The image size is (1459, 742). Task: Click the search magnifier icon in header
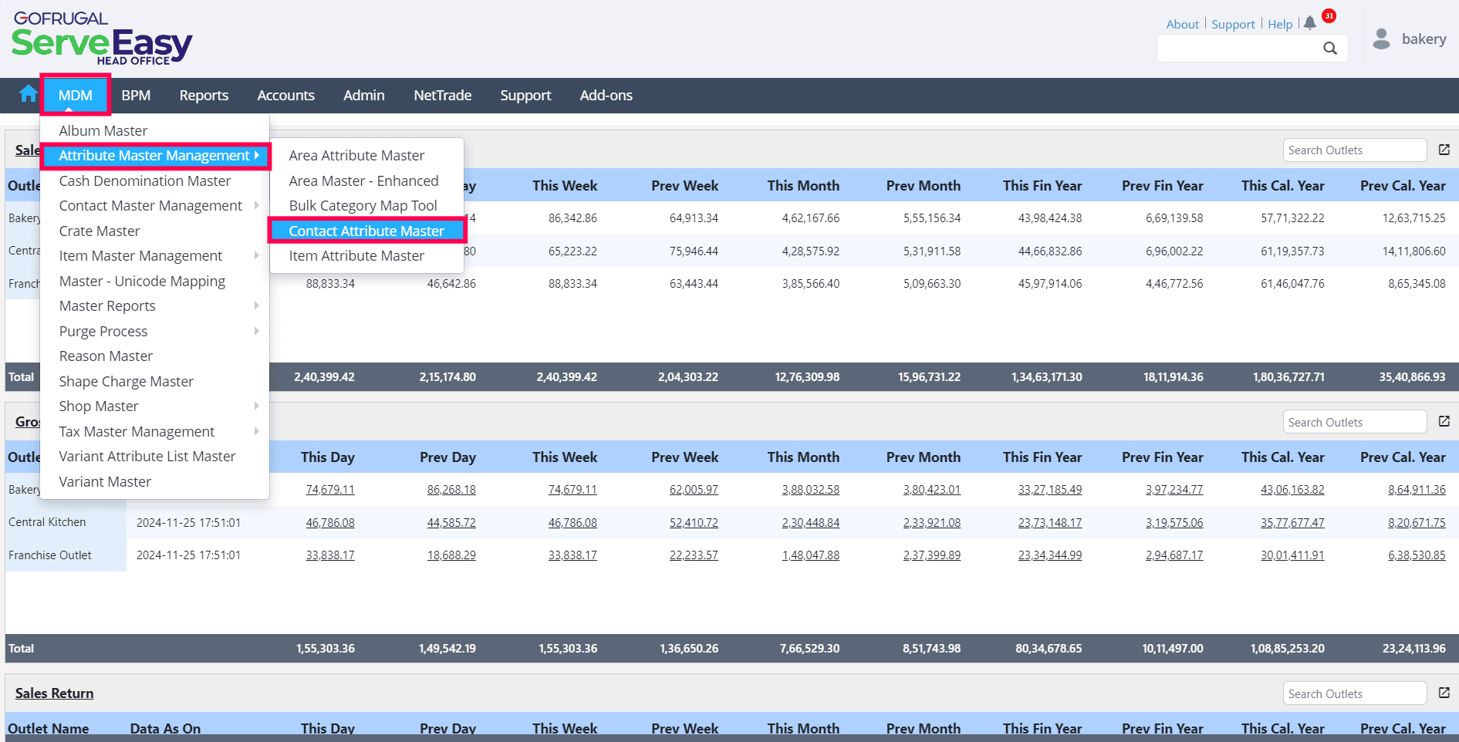point(1329,49)
